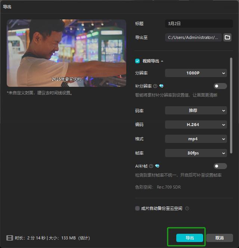Image resolution: width=239 pixels, height=248 pixels.
Task: Uncheck the 视频导出 checkbox
Action: pyautogui.click(x=137, y=61)
